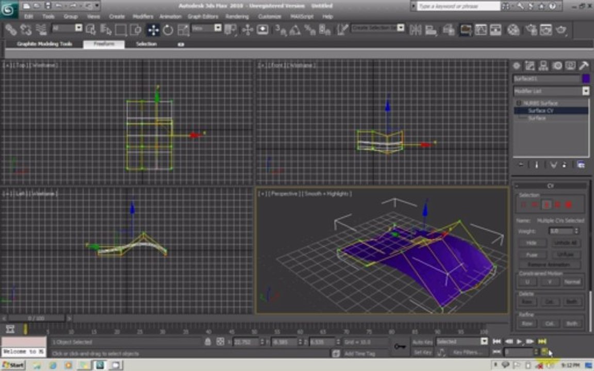Viewport: 594px width, 371px height.
Task: Activate the Select and Scale tool
Action: 184,29
